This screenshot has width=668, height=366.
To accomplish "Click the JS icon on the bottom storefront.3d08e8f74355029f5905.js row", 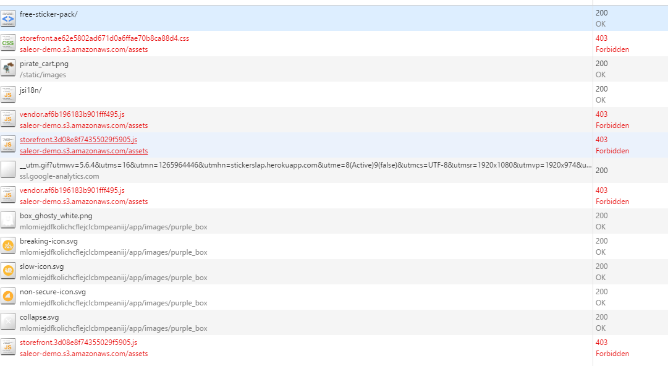I will pyautogui.click(x=8, y=347).
